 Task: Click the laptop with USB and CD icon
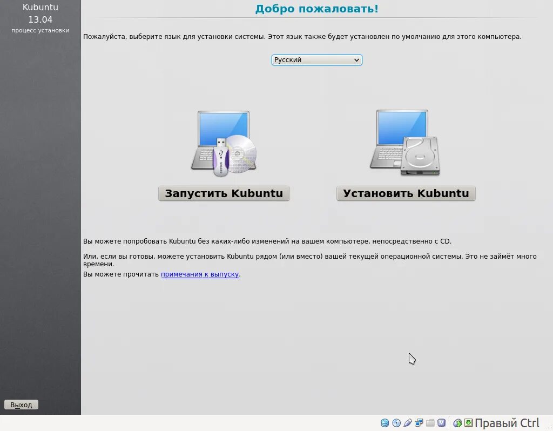(224, 144)
